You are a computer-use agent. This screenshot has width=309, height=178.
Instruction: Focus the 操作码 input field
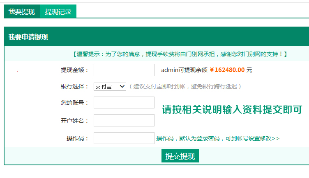coord(124,138)
